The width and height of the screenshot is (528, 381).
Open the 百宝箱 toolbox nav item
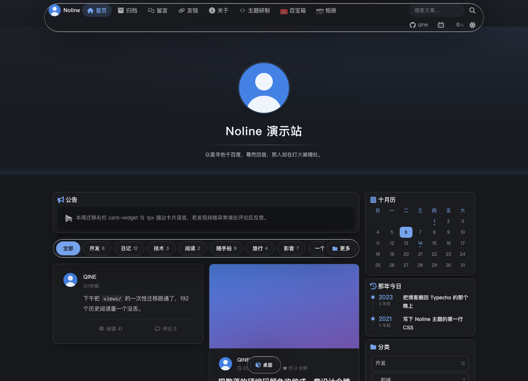[x=293, y=11]
